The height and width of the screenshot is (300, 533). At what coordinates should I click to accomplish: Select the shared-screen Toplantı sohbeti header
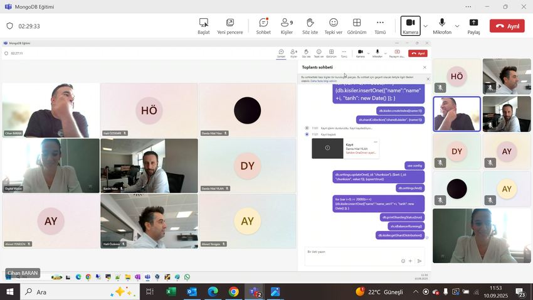(317, 67)
